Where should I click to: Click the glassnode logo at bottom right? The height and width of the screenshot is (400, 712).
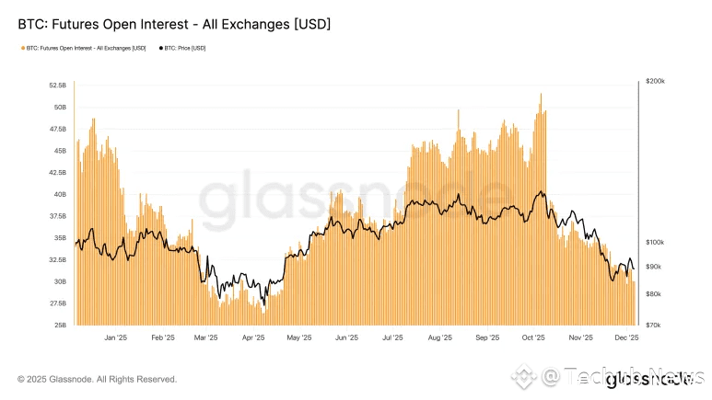pos(649,379)
